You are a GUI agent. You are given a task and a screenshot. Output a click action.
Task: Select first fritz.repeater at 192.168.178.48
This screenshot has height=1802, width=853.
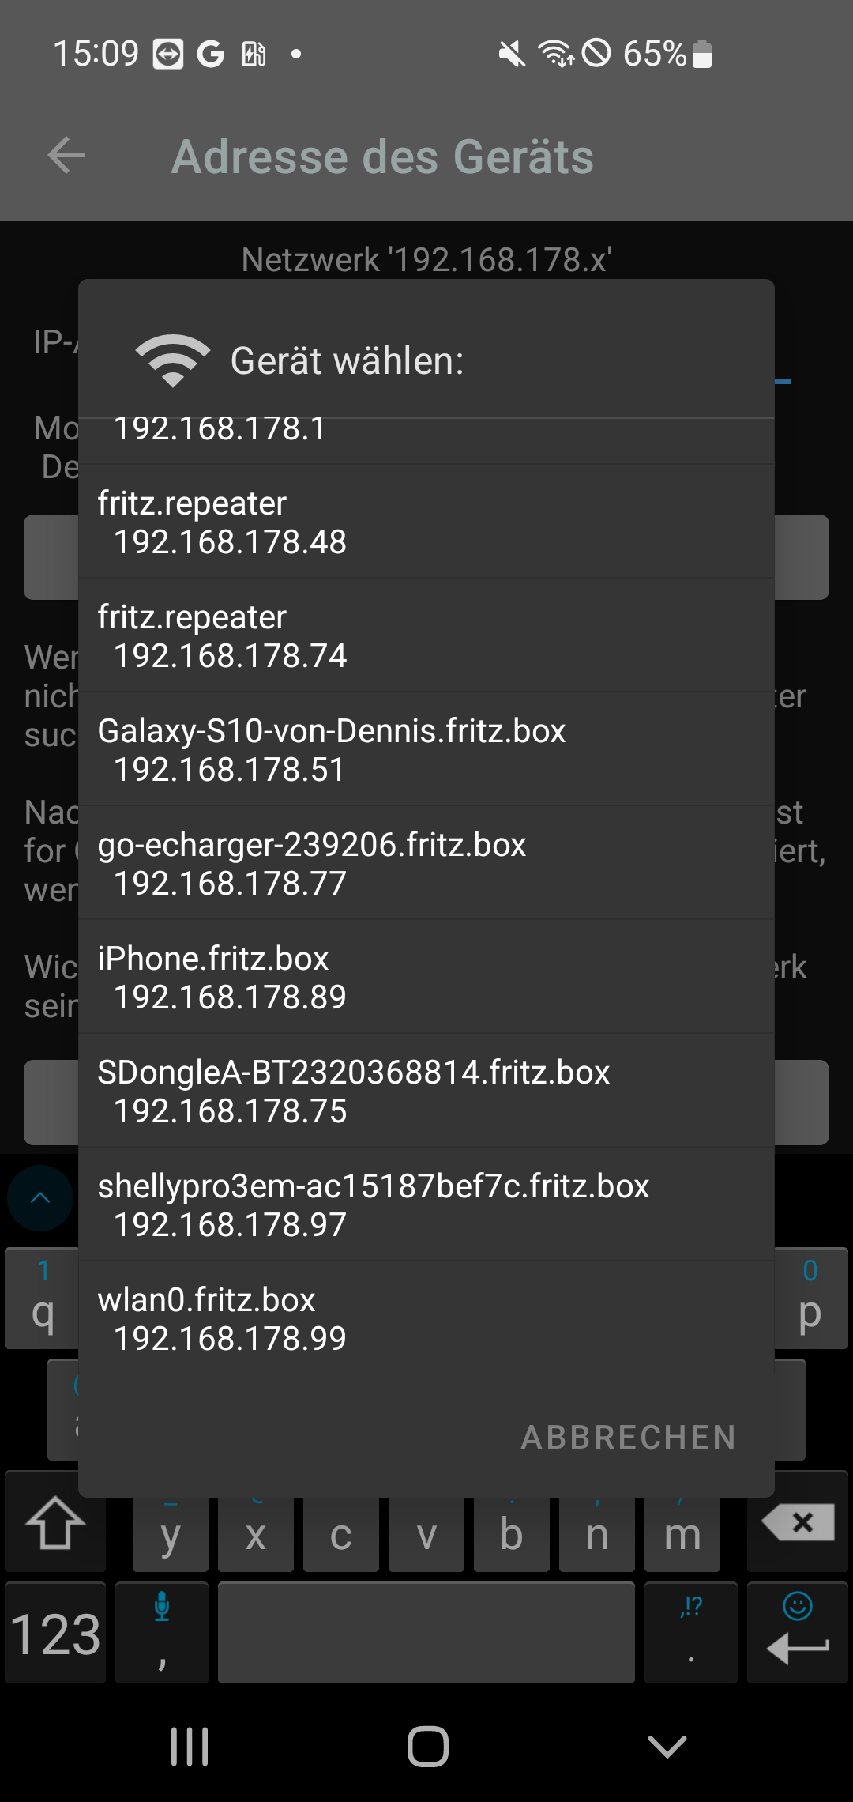(x=426, y=522)
